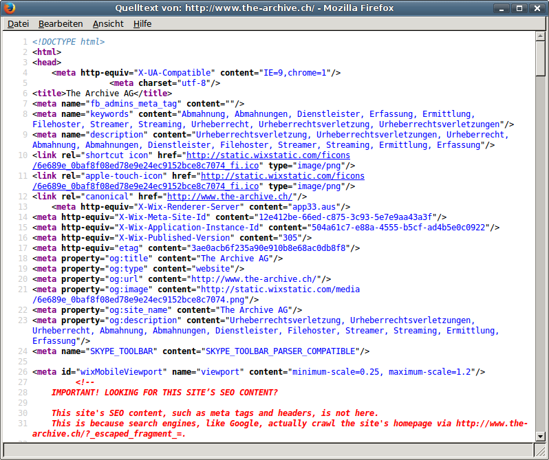Click the scrollbar up arrow
Screen dimensions: 549x460
coord(540,36)
